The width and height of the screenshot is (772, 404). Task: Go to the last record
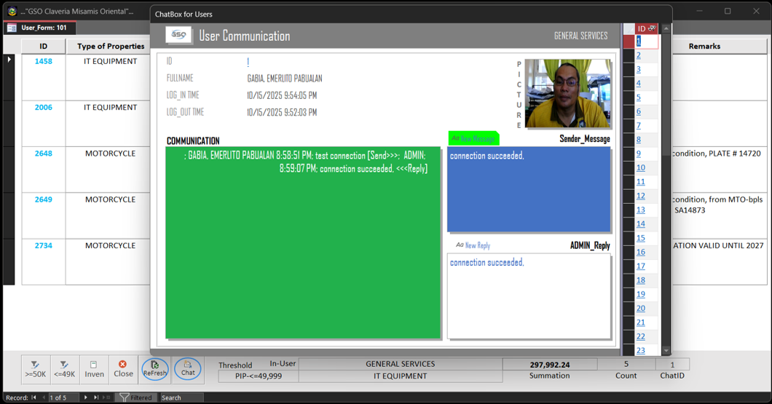tap(96, 397)
